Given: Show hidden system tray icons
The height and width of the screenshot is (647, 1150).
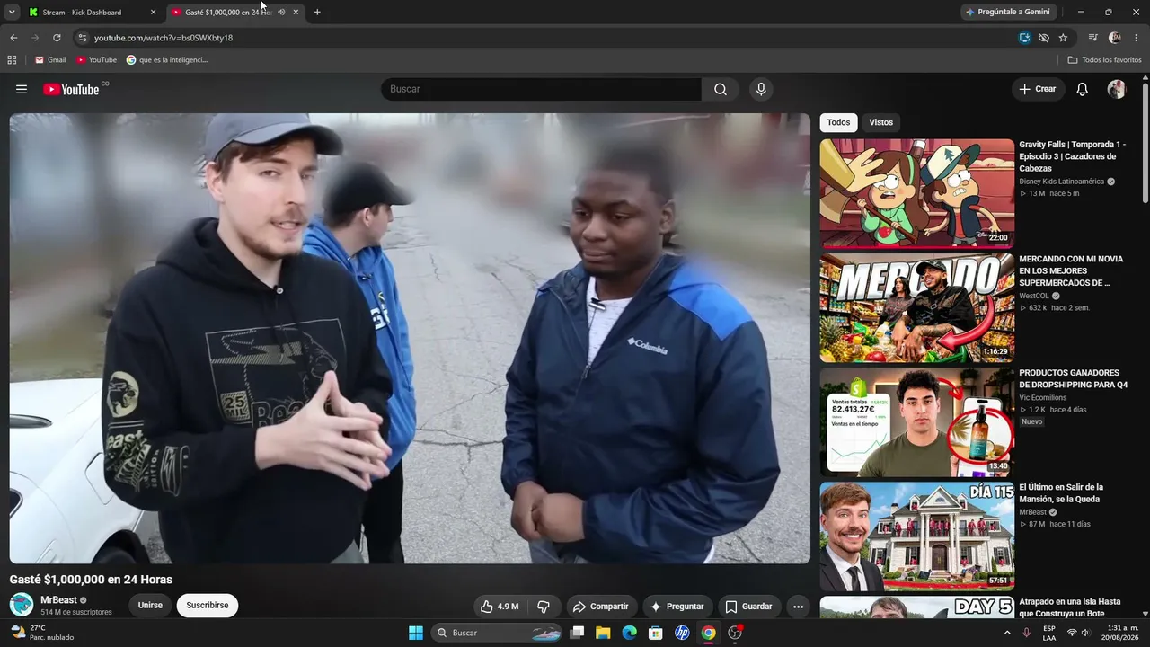Looking at the screenshot, I should tap(1007, 633).
